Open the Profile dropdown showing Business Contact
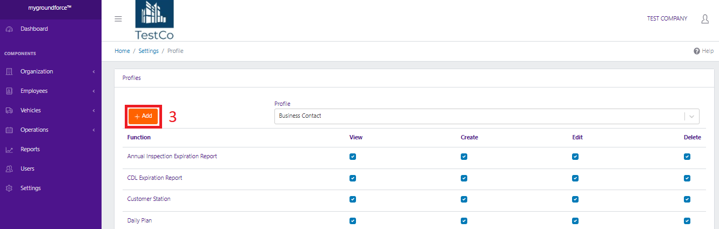The image size is (719, 229). 486,116
